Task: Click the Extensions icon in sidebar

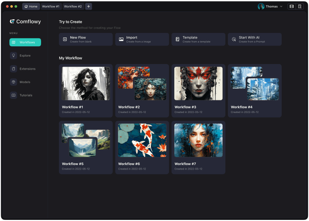Action: (x=14, y=69)
